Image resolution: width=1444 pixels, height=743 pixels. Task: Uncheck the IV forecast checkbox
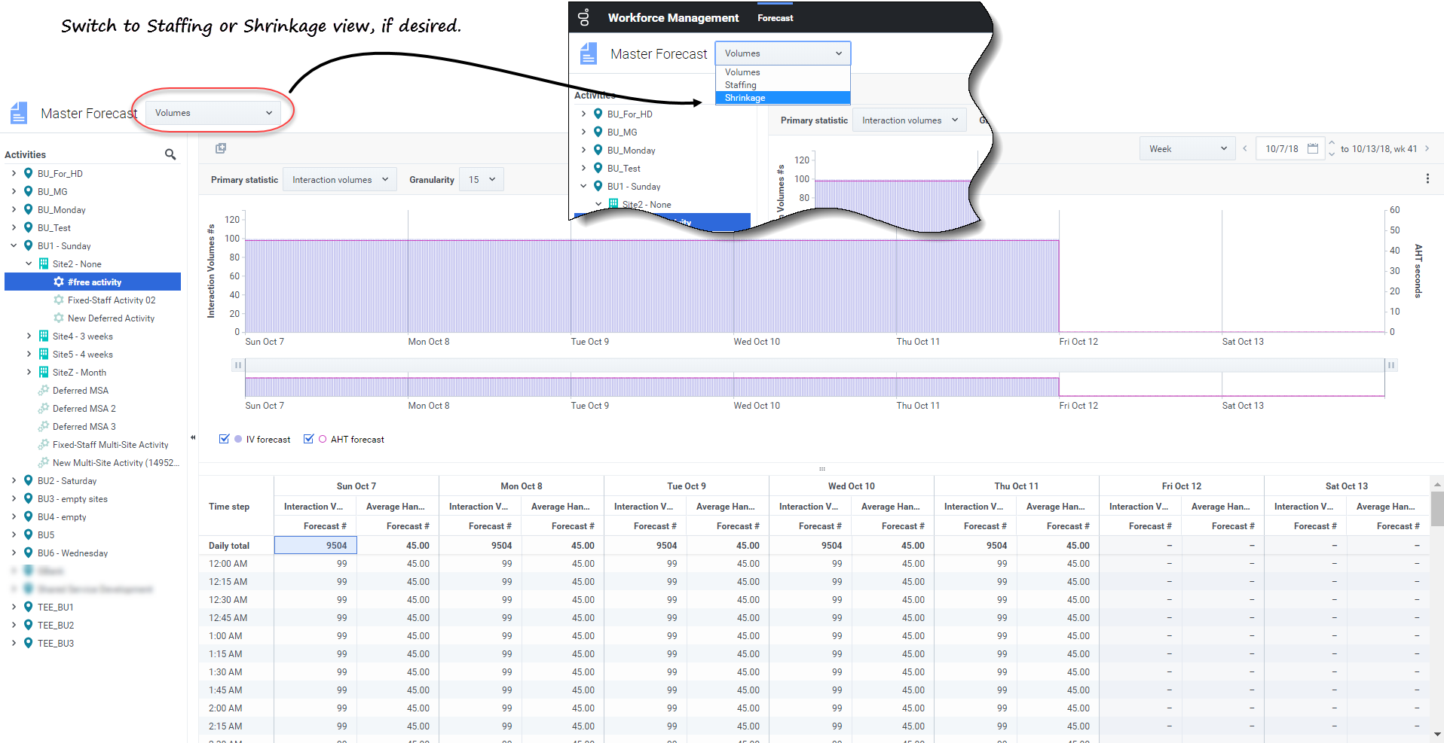pos(224,439)
